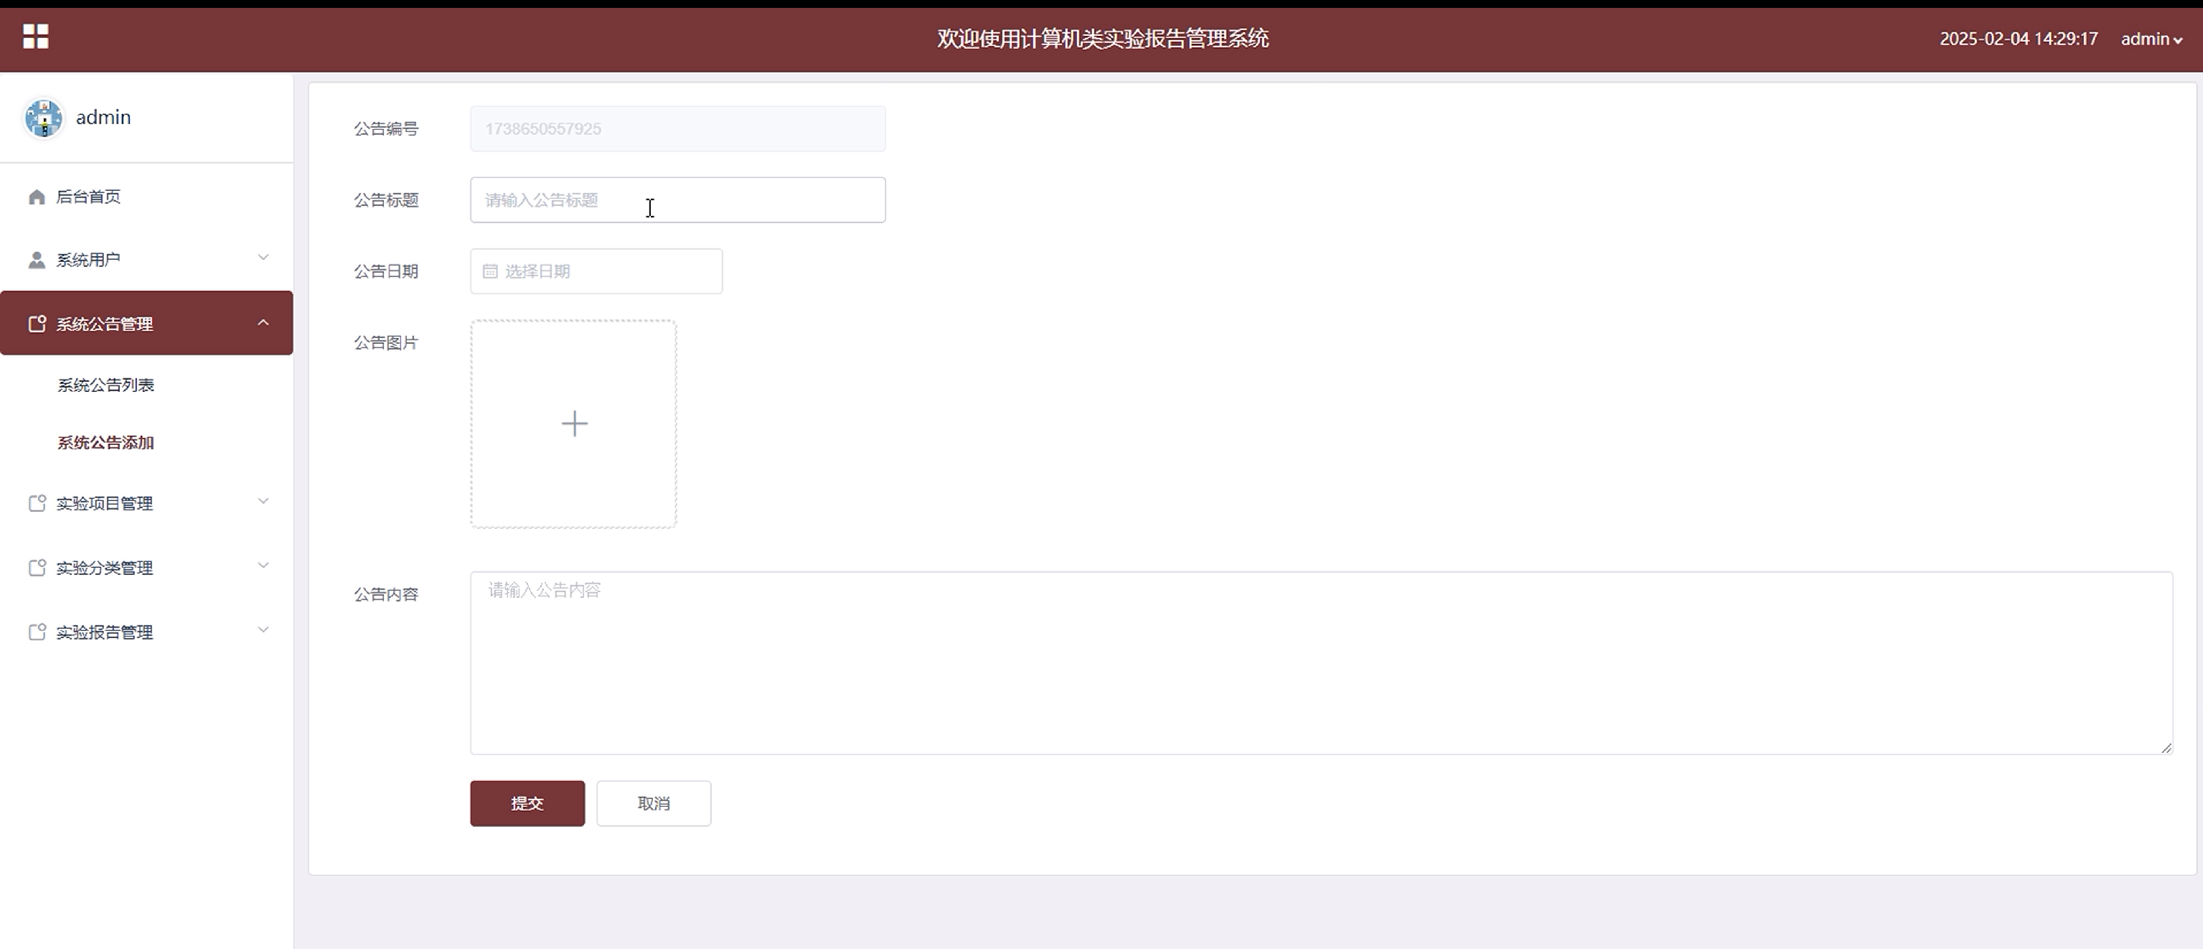Image resolution: width=2203 pixels, height=949 pixels.
Task: Click the icon beside 实验报告管理
Action: click(37, 632)
